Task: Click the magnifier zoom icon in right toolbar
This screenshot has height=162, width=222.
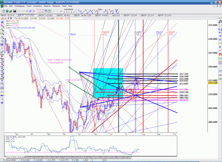Action: click(x=220, y=22)
